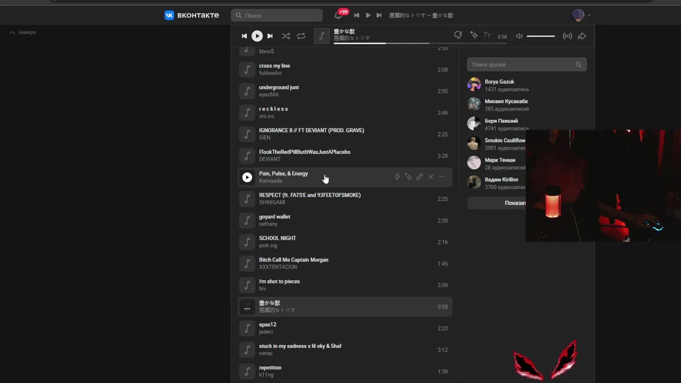This screenshot has width=681, height=383.
Task: Select the track title goyard wallet
Action: 275,217
